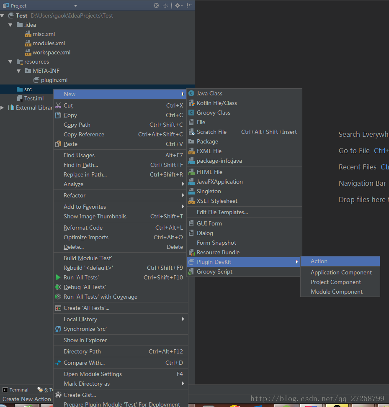Open the Analyze submenu

pos(121,184)
